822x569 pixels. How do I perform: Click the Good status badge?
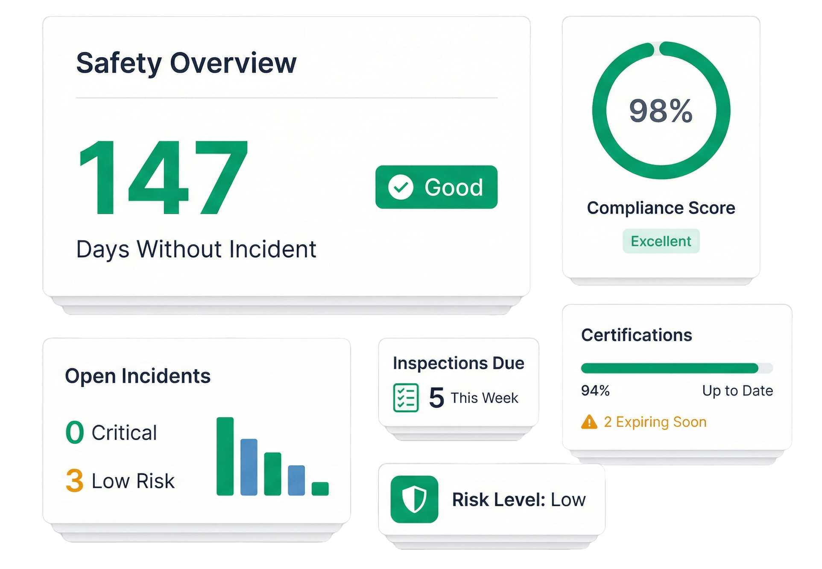coord(436,187)
